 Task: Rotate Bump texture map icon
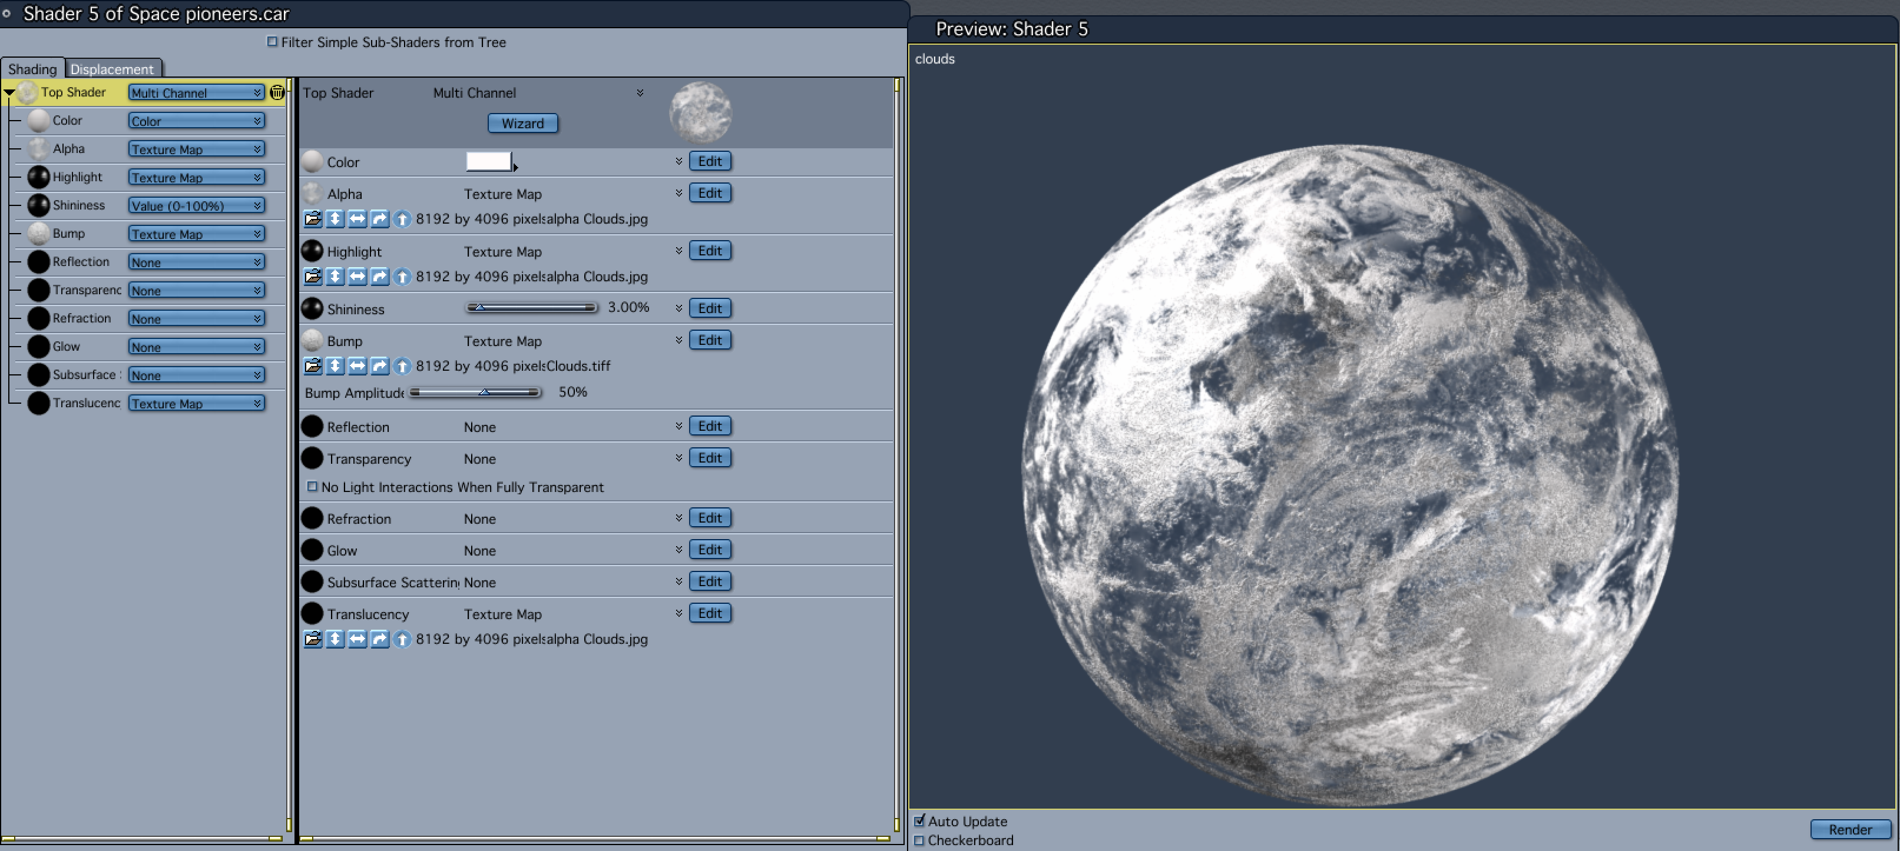click(379, 365)
